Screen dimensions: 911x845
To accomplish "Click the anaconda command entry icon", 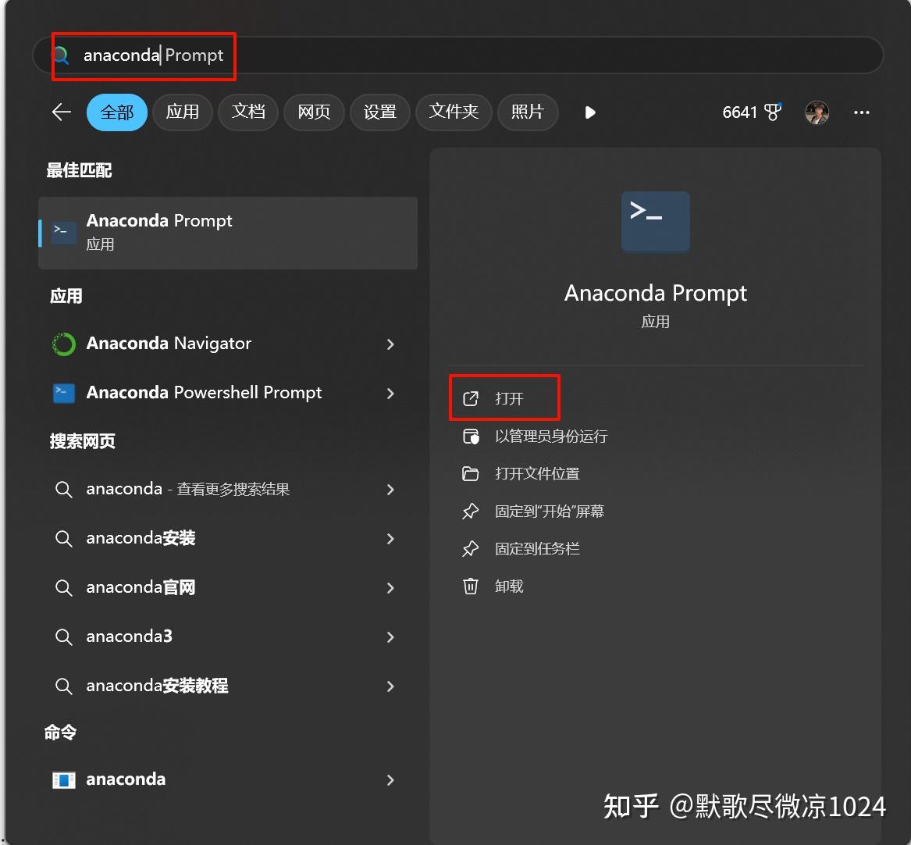I will click(64, 779).
